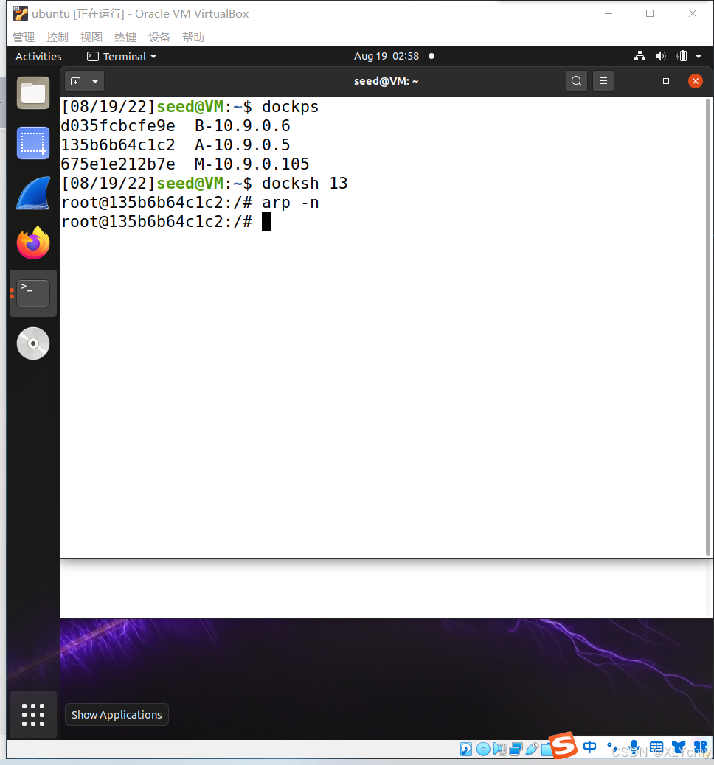Open the Terminal app menu in the top bar

tap(122, 57)
